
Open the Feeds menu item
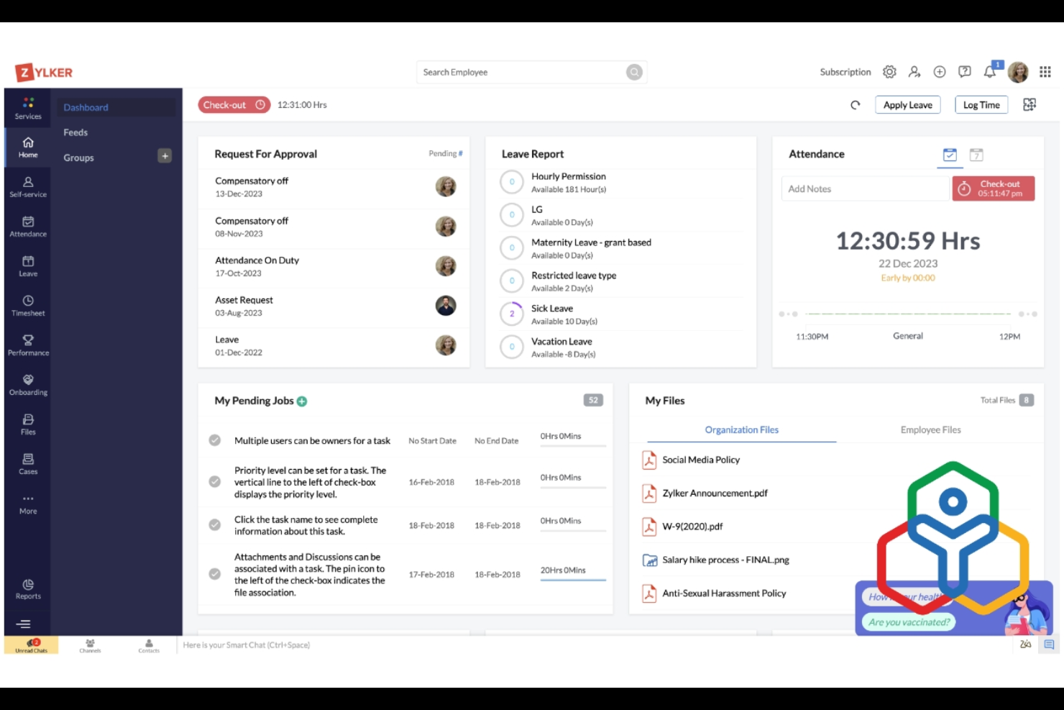click(75, 132)
